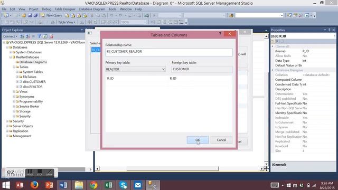Click the Solution Explorer icon in toolbar
This screenshot has height=190, width=338.
click(289, 15)
